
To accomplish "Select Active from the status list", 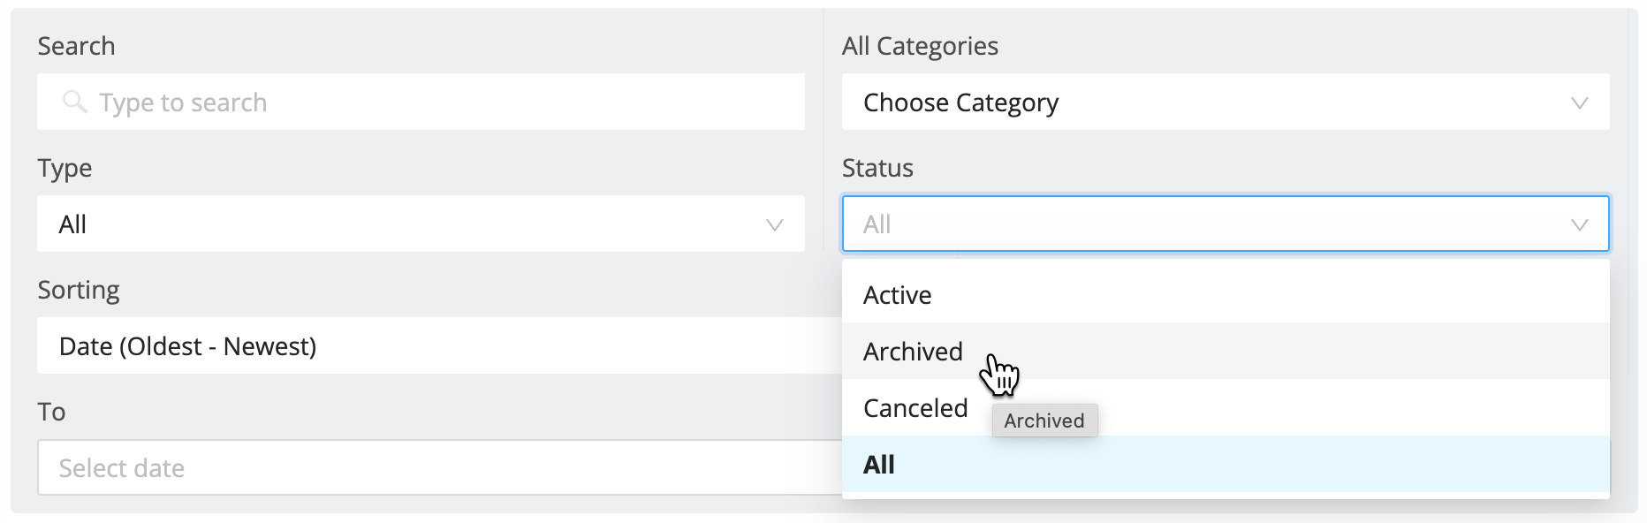I will [1226, 295].
